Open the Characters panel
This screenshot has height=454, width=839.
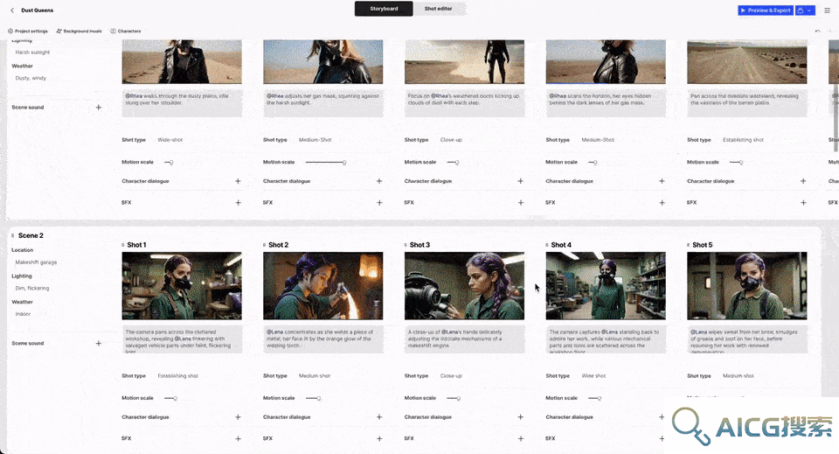pyautogui.click(x=126, y=31)
